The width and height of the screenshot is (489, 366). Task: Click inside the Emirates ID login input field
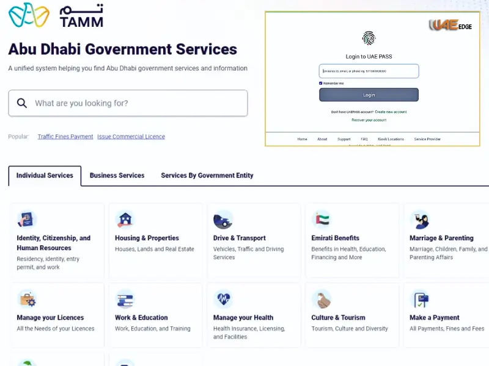tap(368, 71)
